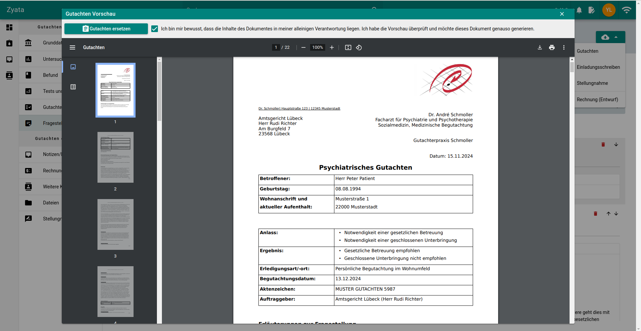Open the Notizen section
This screenshot has width=641, height=331.
click(40, 154)
